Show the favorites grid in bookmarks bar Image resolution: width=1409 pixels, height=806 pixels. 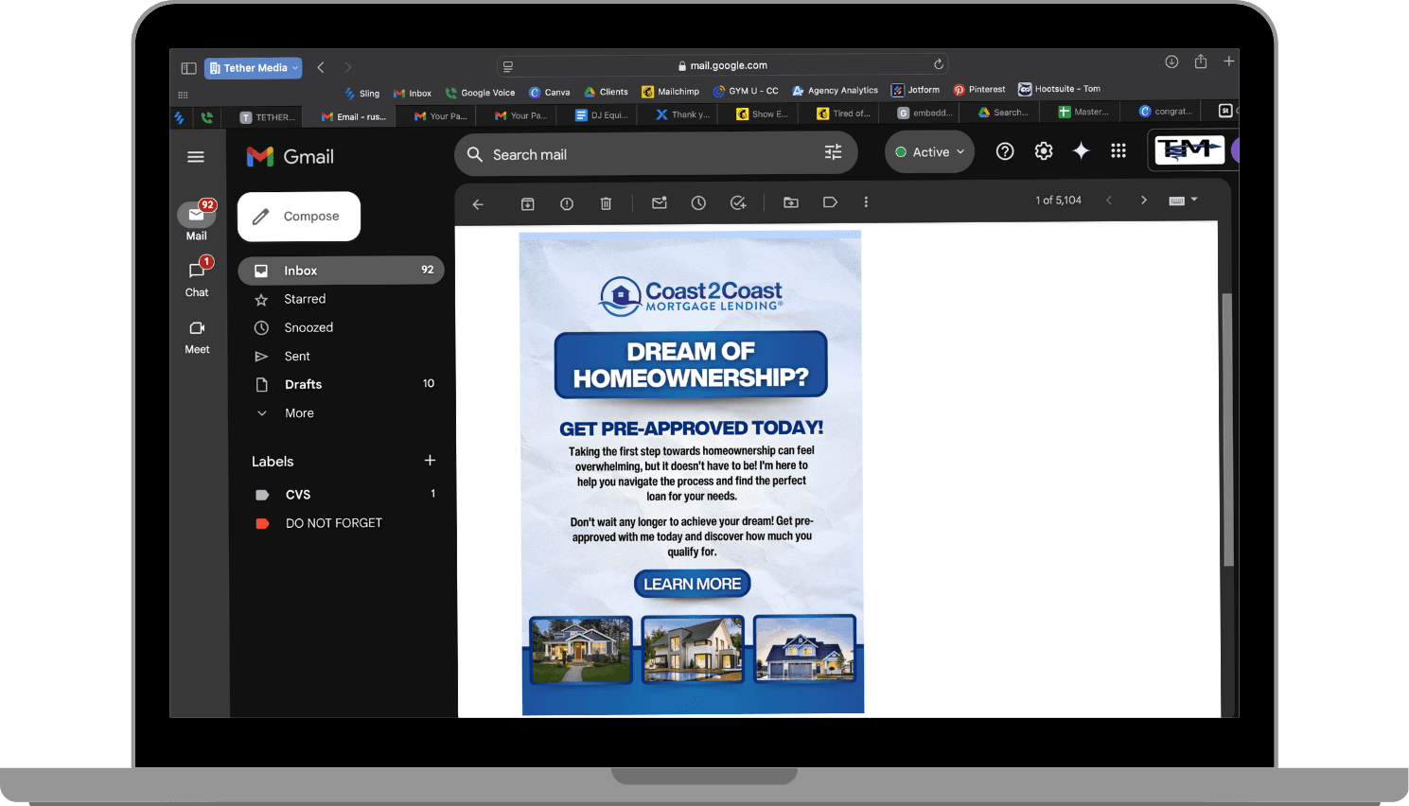pyautogui.click(x=183, y=95)
